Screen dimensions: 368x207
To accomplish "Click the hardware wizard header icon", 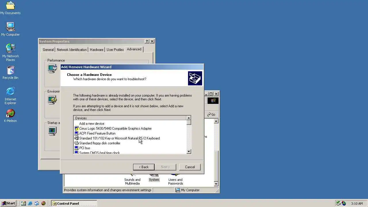I will [195, 78].
